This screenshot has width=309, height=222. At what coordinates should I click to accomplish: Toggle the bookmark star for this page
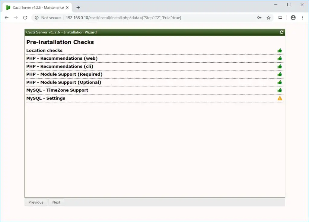(x=269, y=17)
